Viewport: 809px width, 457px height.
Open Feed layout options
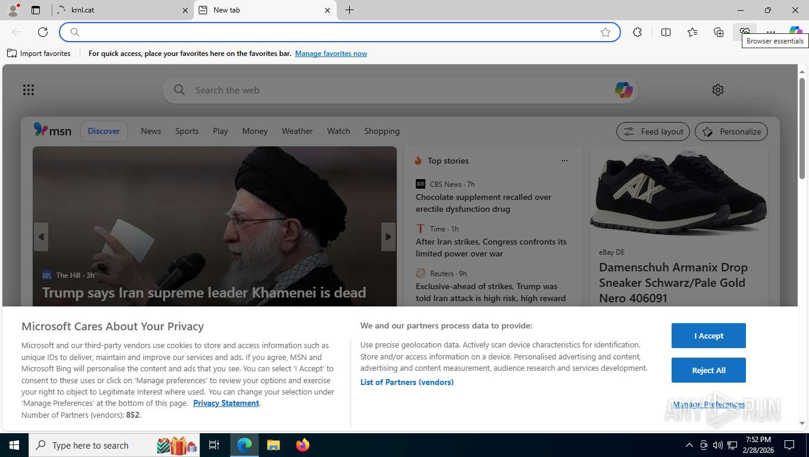click(653, 132)
